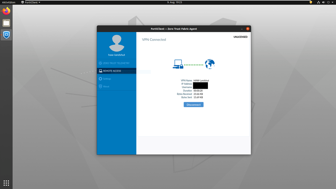Viewport: 336px width, 189px height.
Task: Open the Settings sidebar entry
Action: click(x=107, y=79)
